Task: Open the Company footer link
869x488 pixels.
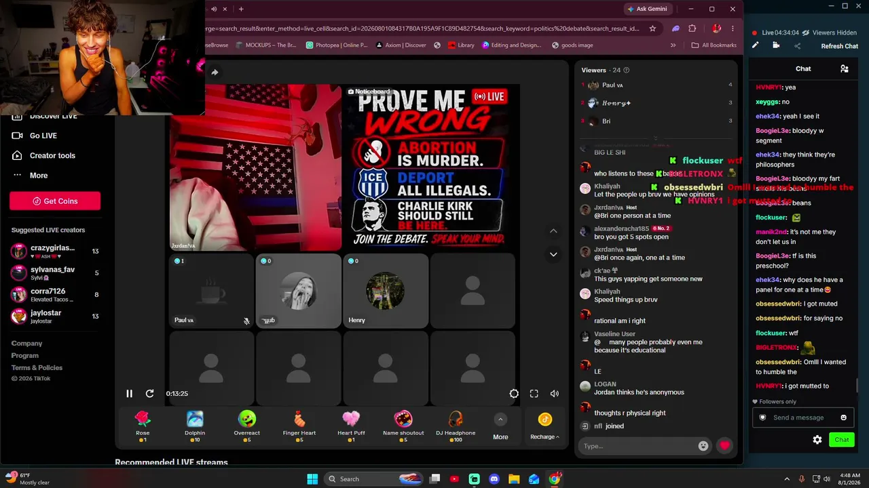Action: click(x=26, y=343)
